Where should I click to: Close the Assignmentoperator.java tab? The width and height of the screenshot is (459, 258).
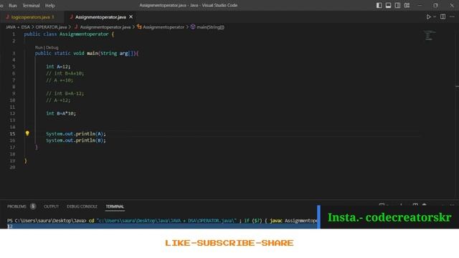[x=131, y=17]
